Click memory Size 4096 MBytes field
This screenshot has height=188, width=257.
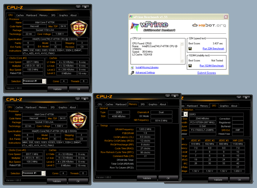(119, 116)
